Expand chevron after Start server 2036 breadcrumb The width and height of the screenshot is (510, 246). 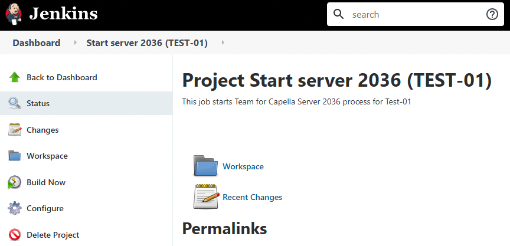tap(223, 42)
